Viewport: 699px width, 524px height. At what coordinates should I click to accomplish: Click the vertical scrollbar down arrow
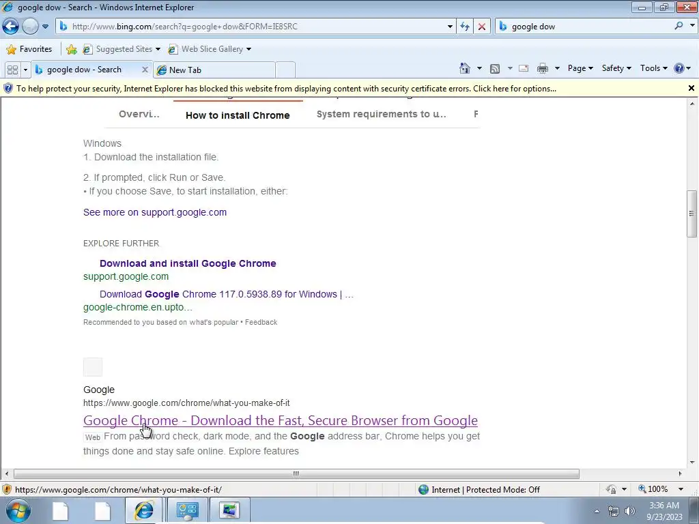tap(691, 463)
